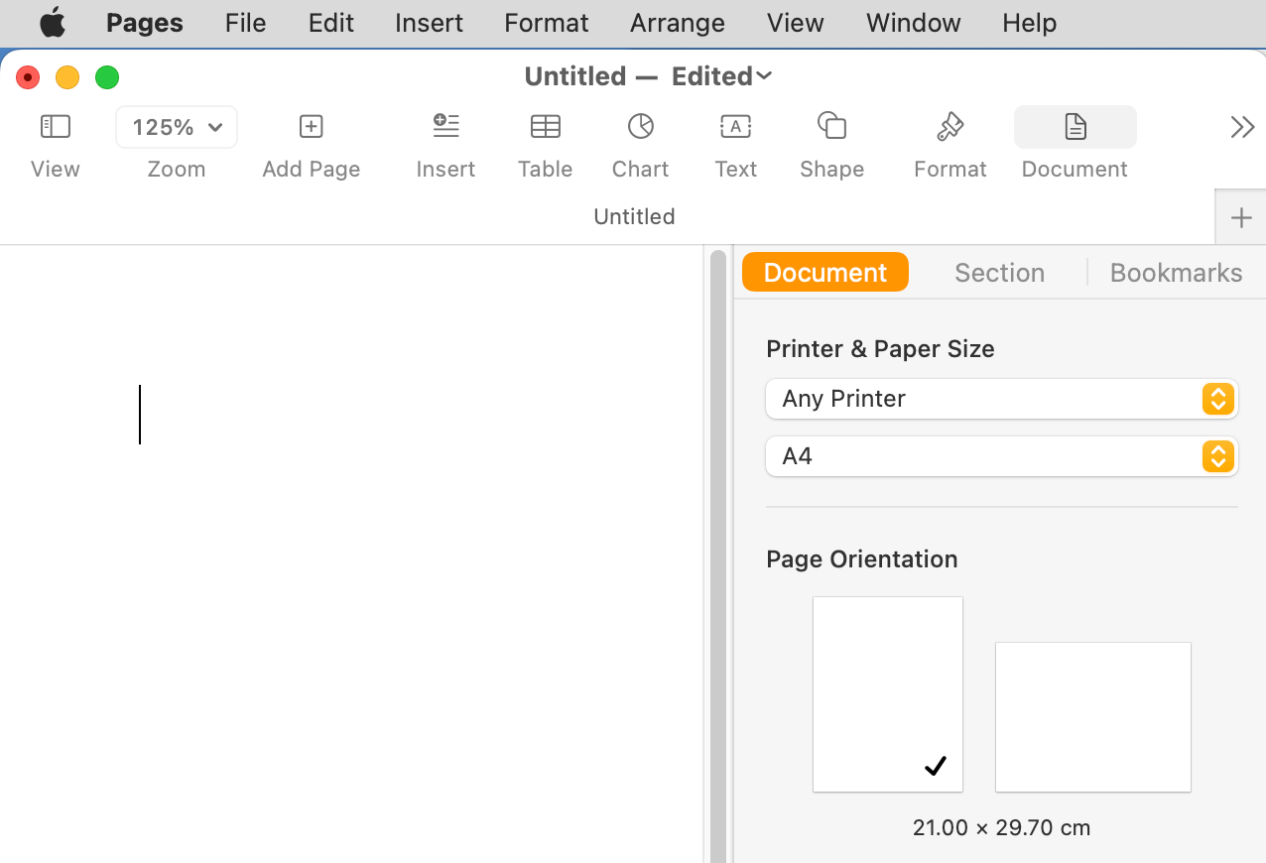The height and width of the screenshot is (863, 1266).
Task: Click into the document page text area
Action: coord(351,555)
